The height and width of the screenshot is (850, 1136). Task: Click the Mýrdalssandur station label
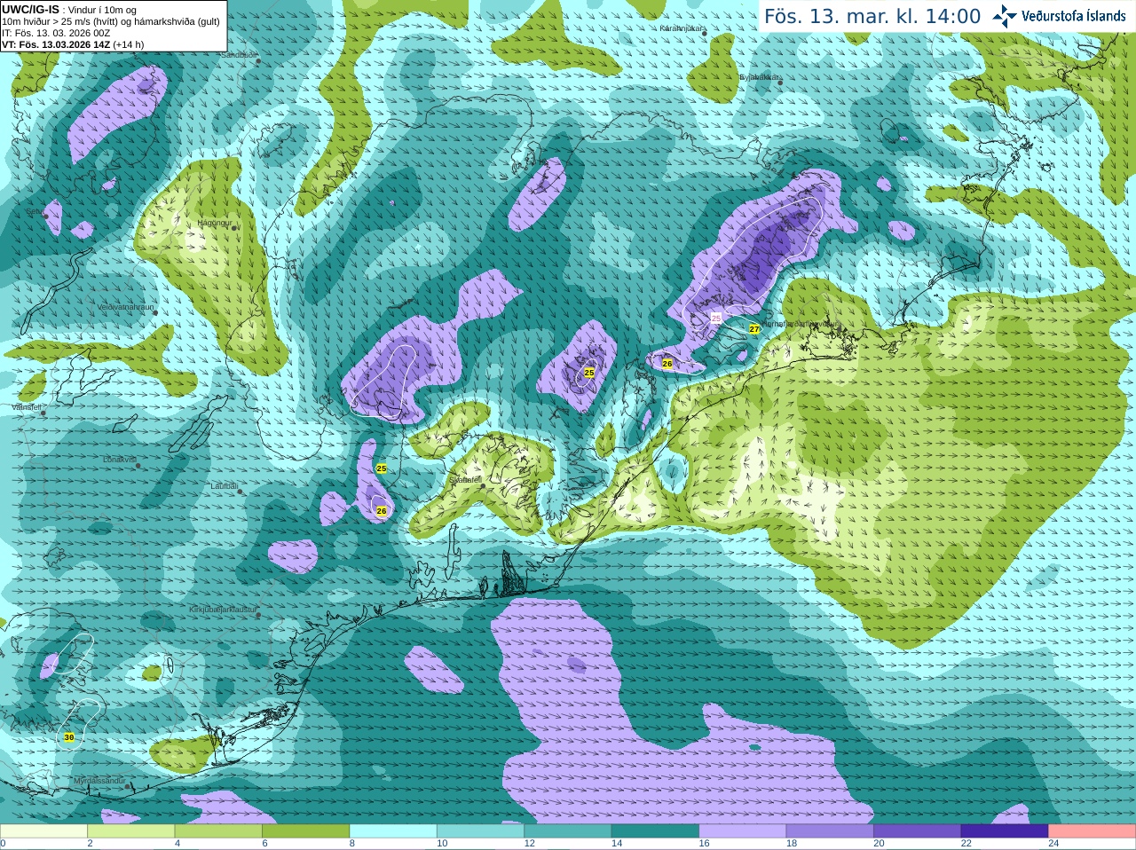click(x=99, y=781)
